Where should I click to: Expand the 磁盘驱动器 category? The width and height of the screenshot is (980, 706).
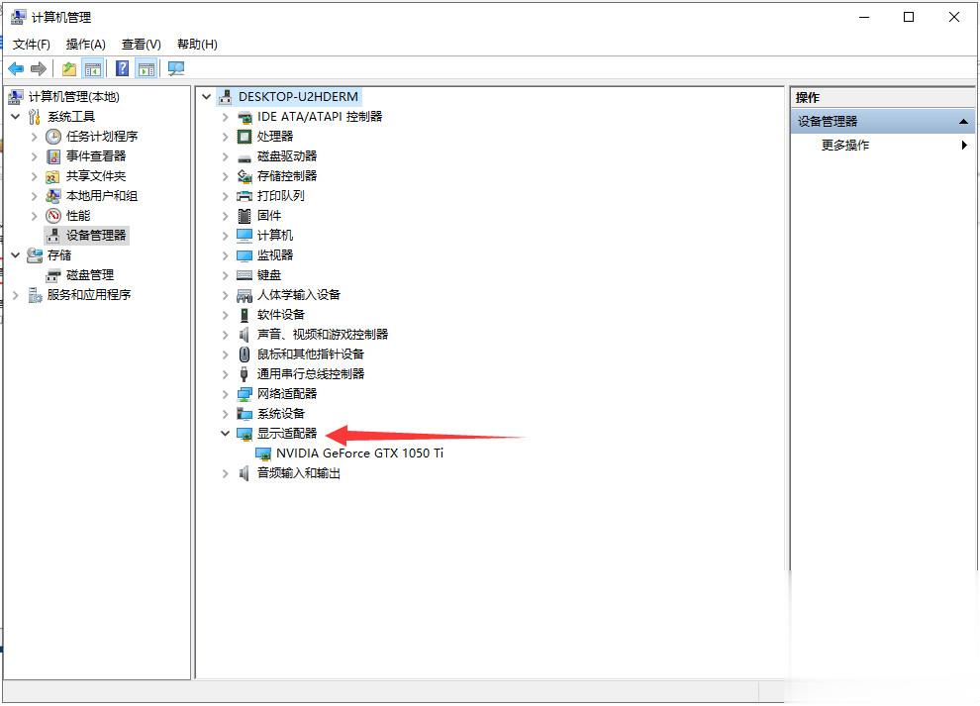(x=225, y=156)
